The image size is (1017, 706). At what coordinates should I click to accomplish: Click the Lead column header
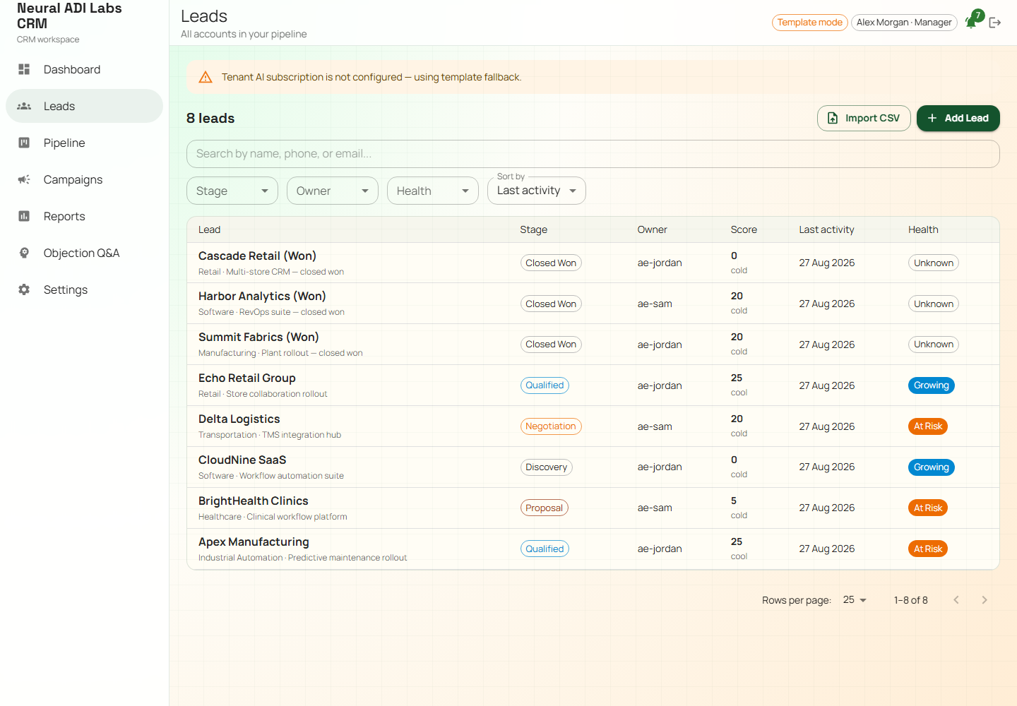pos(209,229)
